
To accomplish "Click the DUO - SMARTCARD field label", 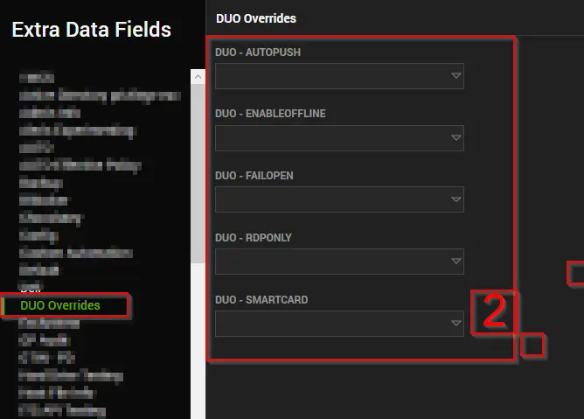I will point(261,300).
